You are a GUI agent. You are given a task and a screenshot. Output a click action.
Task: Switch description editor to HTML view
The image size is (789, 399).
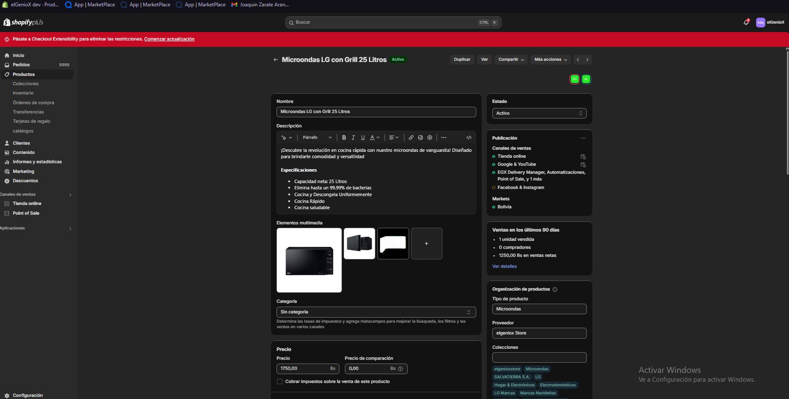tap(469, 137)
